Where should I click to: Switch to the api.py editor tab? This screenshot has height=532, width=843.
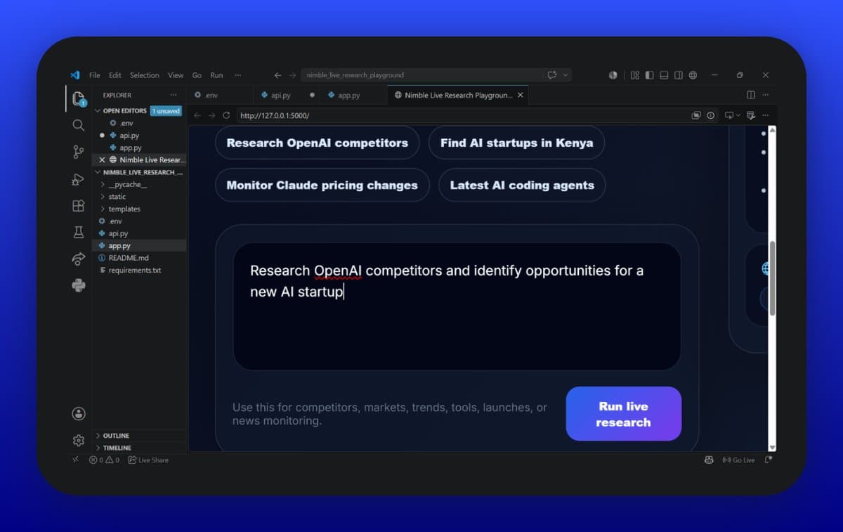287,95
